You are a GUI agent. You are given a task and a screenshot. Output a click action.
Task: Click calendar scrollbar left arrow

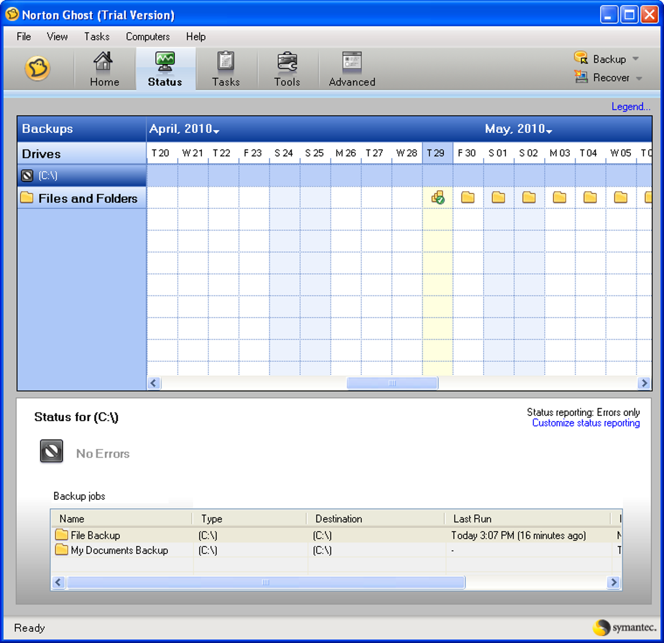tap(154, 383)
